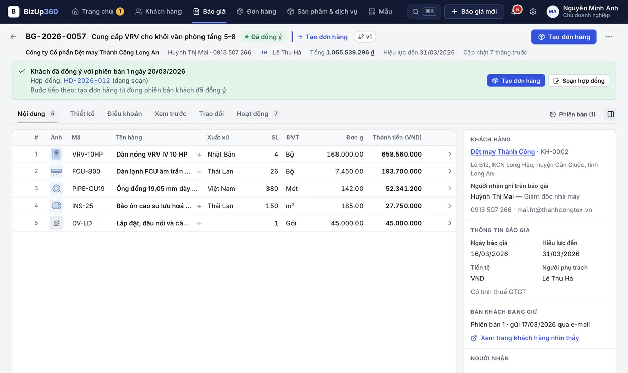The height and width of the screenshot is (373, 628).
Task: Click PIPE-CU19 row image icon
Action: [x=56, y=188]
